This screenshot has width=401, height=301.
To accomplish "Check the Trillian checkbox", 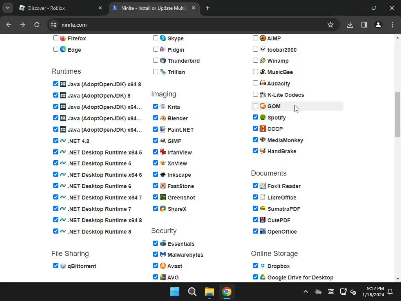I will (x=155, y=72).
